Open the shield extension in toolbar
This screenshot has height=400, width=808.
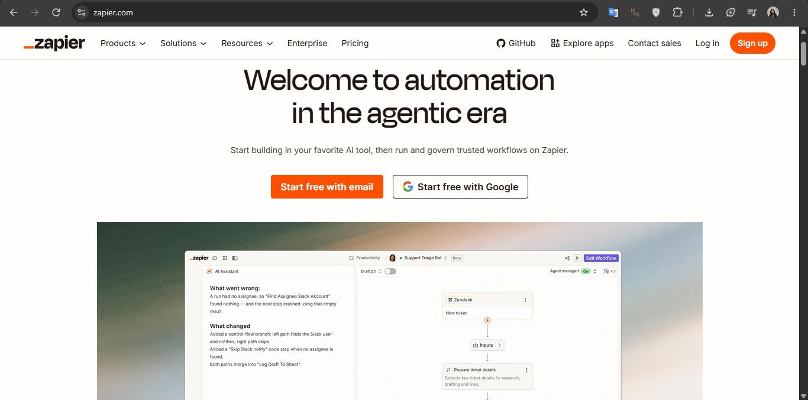[656, 12]
